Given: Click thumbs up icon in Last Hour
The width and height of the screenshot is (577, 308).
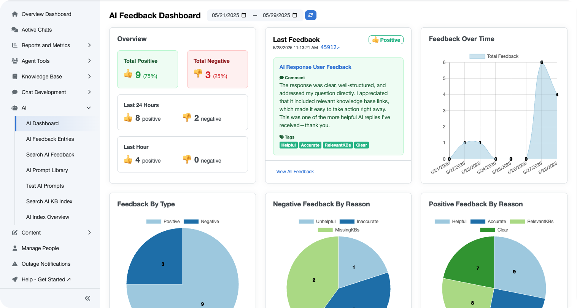Looking at the screenshot, I should coord(128,160).
